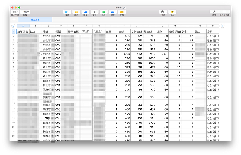Open the 顯示方式 view menu
The image size is (241, 155).
pyautogui.click(x=15, y=11)
